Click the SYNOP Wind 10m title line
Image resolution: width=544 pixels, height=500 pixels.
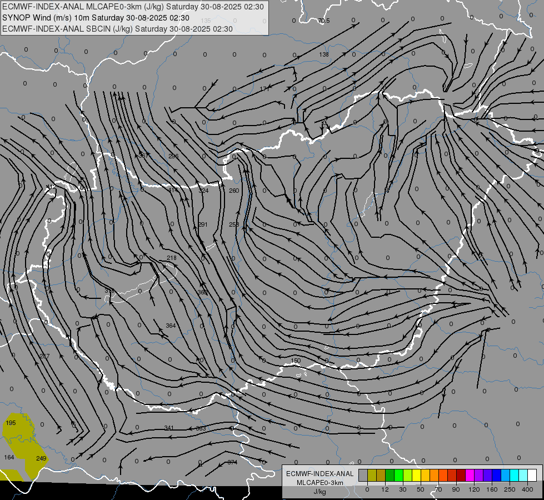pyautogui.click(x=96, y=18)
